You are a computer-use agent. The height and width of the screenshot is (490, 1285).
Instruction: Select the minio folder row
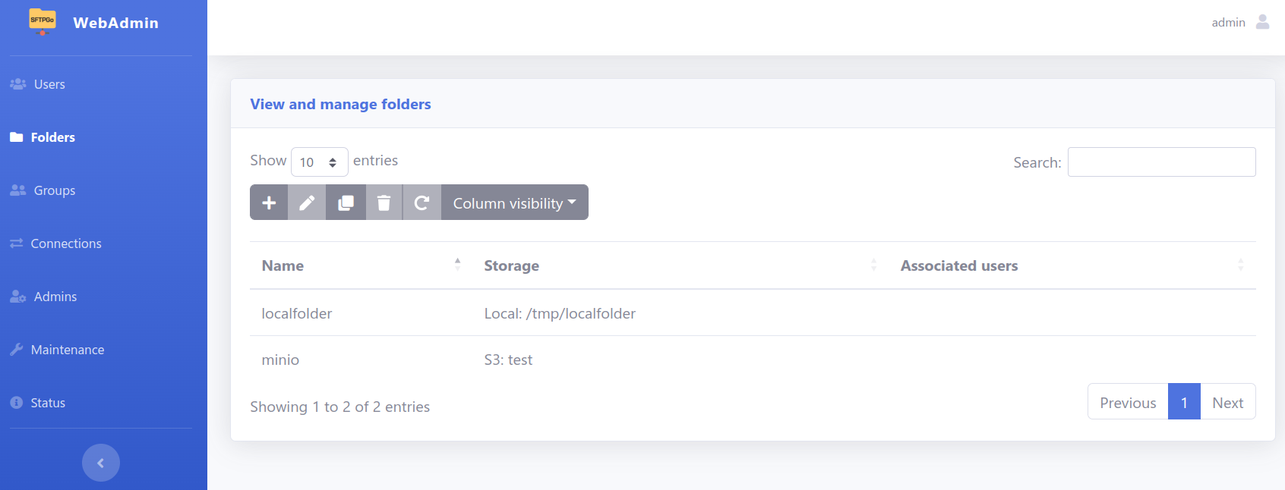coord(280,360)
